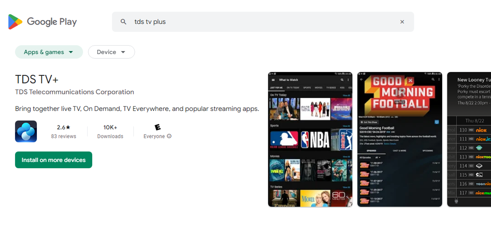This screenshot has width=491, height=225.
Task: Select the blue TDS TV+ app icon
Action: (x=26, y=131)
